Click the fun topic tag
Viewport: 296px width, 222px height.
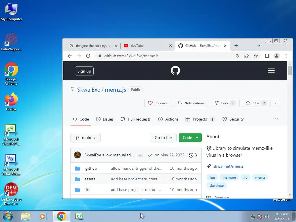[212, 177]
